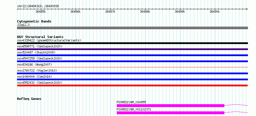The image size is (256, 116).
Task: Click the NM_001102371 intron connector line
Action: coord(236,112)
